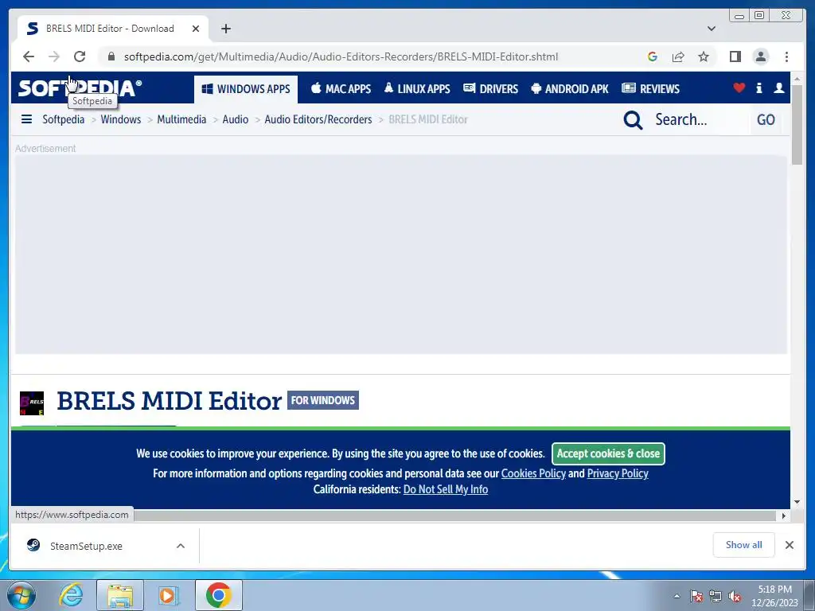Click the vertical scrollbar thumb
Image resolution: width=815 pixels, height=611 pixels.
[797, 125]
